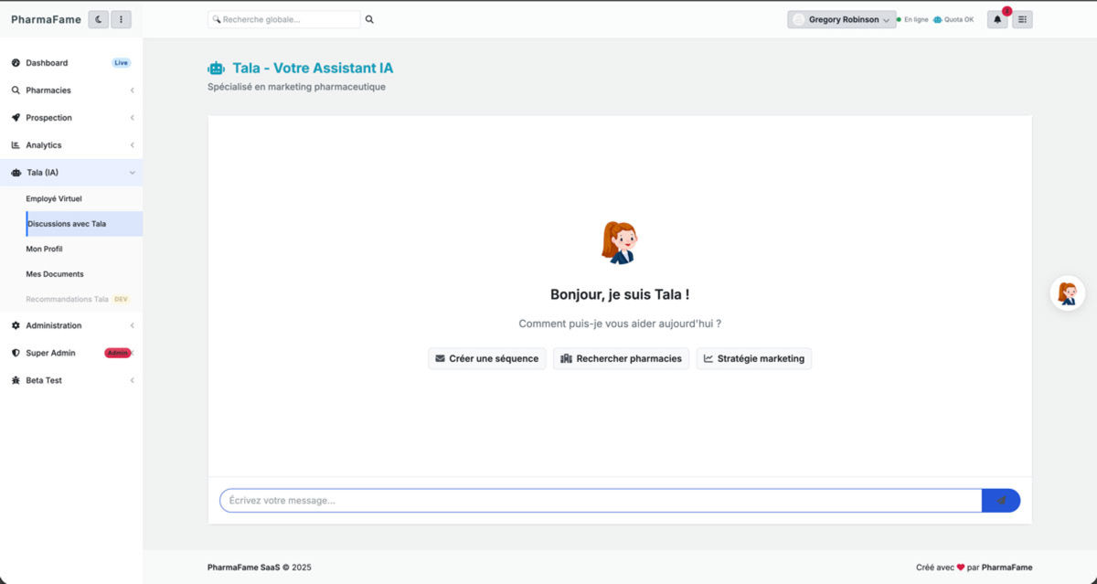Open the Gregory Robinson account dropdown
Viewport: 1097px width, 584px height.
click(x=841, y=18)
